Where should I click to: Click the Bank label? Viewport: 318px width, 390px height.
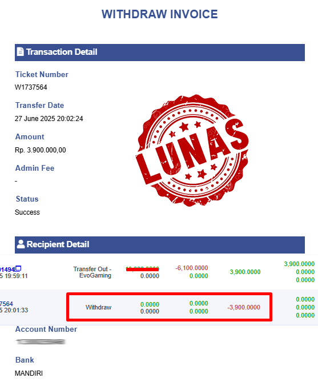point(25,360)
